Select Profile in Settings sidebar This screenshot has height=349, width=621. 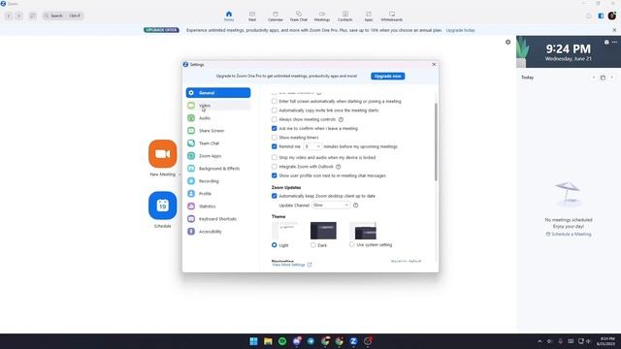[x=218, y=194]
